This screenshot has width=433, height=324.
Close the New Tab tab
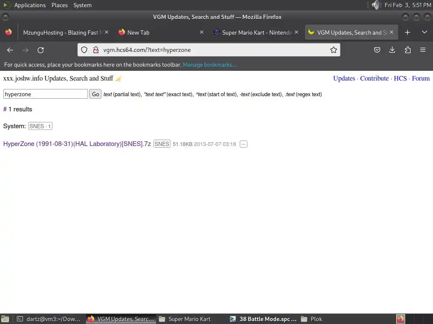tap(202, 32)
